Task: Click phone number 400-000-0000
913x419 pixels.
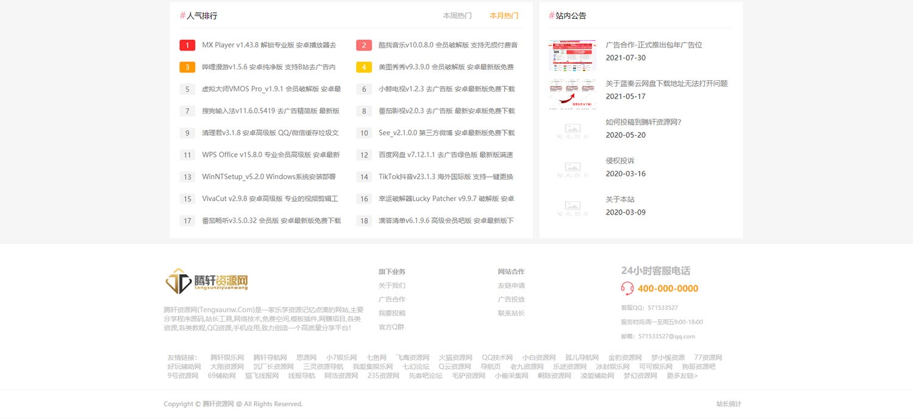Action: point(668,289)
